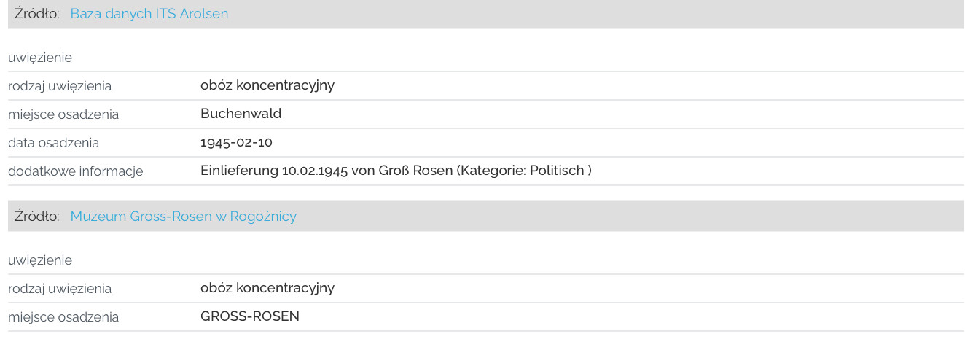Select the GROSS-ROSEN place value
The height and width of the screenshot is (350, 965).
[250, 316]
